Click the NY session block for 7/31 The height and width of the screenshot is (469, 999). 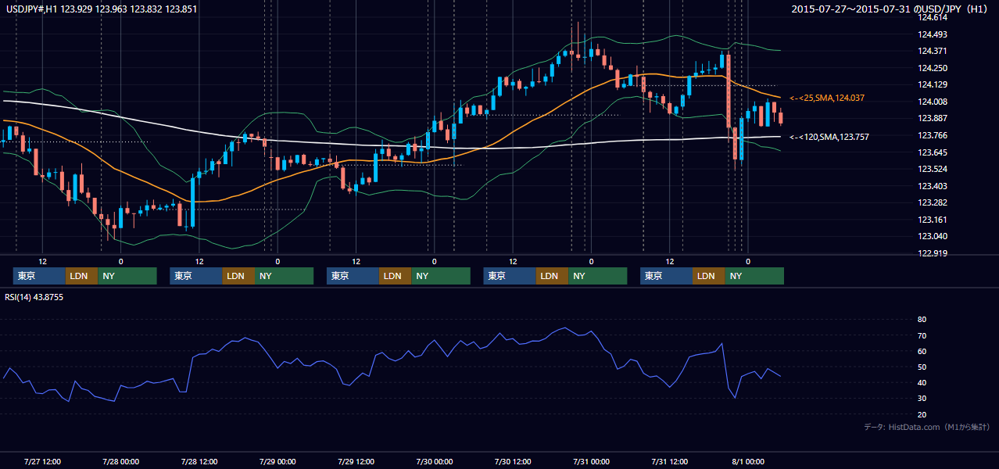click(754, 276)
